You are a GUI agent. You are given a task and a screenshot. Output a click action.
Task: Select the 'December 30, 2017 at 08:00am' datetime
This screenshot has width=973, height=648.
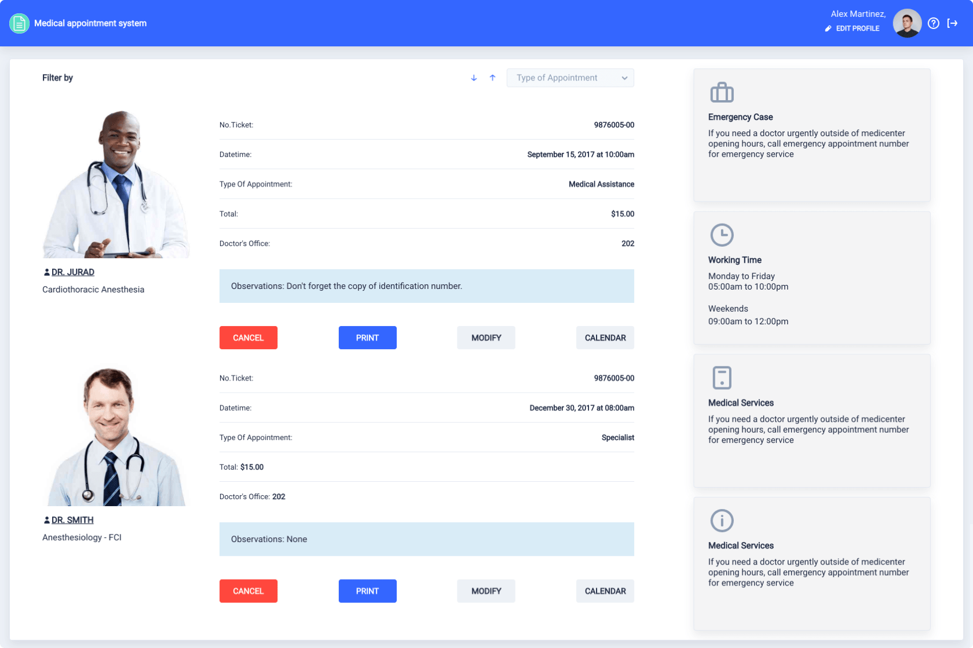(581, 408)
